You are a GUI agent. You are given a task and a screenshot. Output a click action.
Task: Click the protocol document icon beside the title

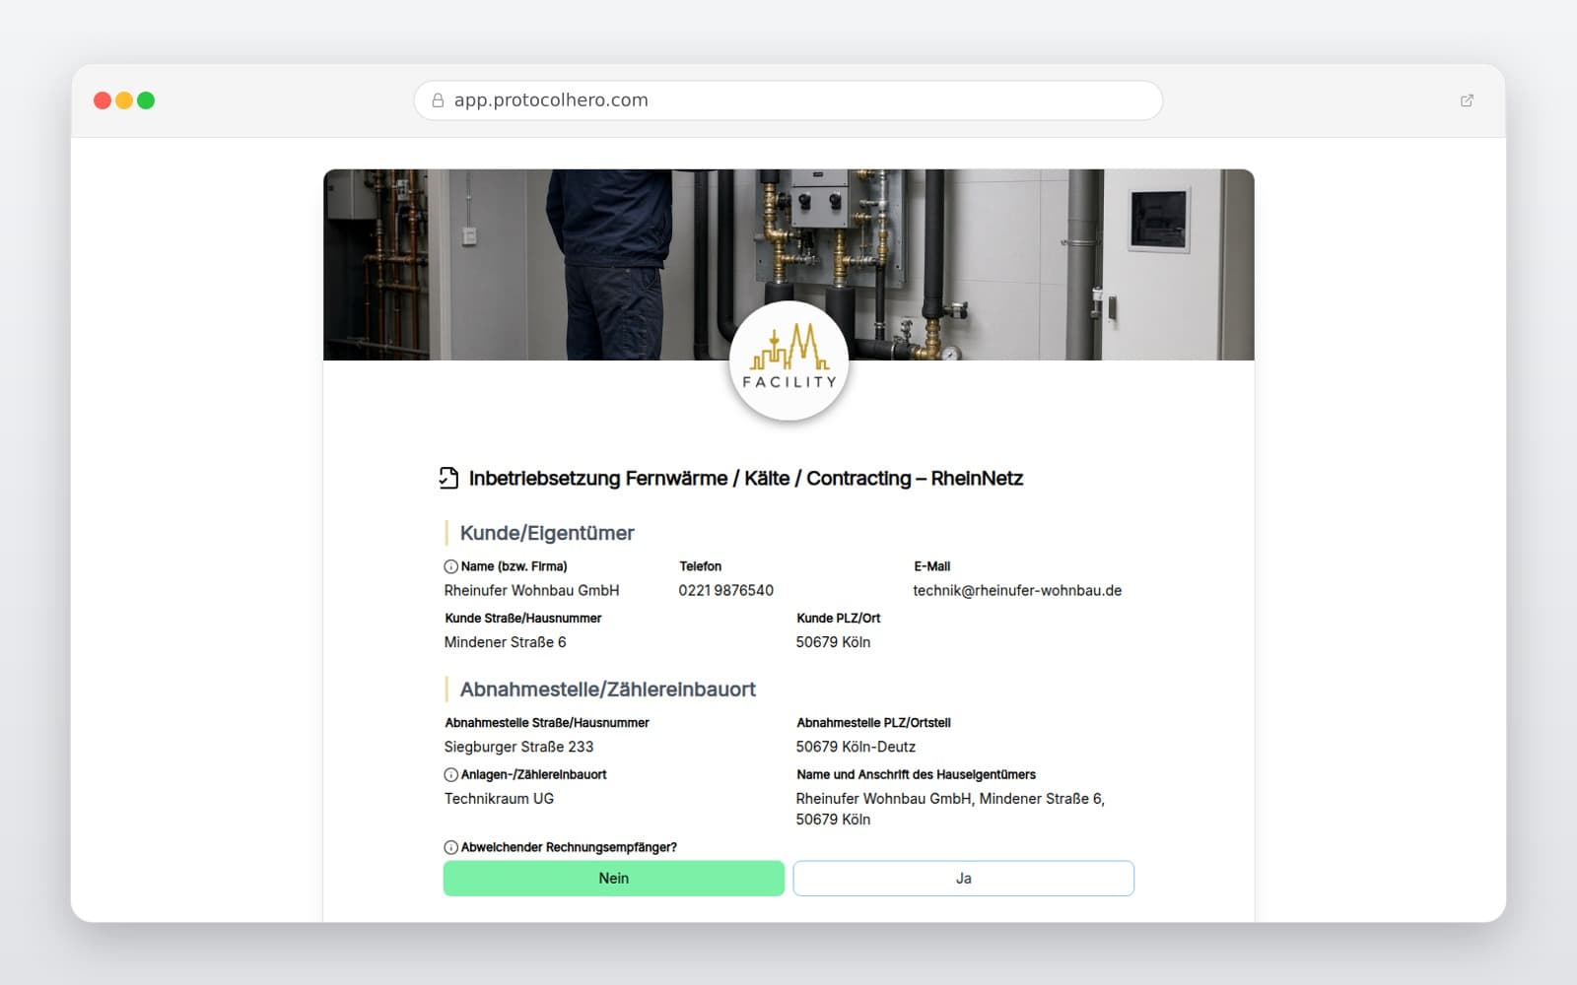coord(448,478)
